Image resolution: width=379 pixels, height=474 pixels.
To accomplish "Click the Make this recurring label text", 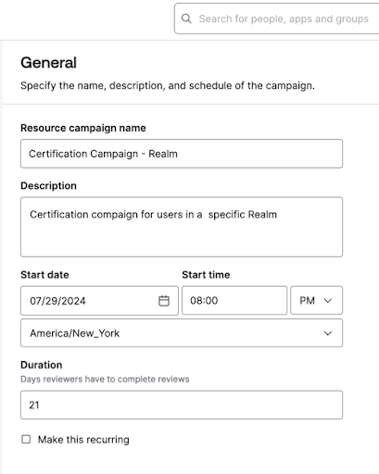I will [x=83, y=440].
